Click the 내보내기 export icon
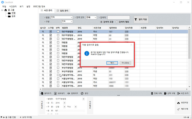The width and height of the screenshot is (192, 119). tap(55, 93)
